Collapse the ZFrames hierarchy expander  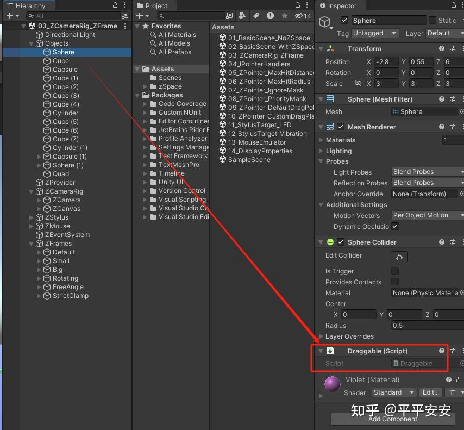click(31, 244)
